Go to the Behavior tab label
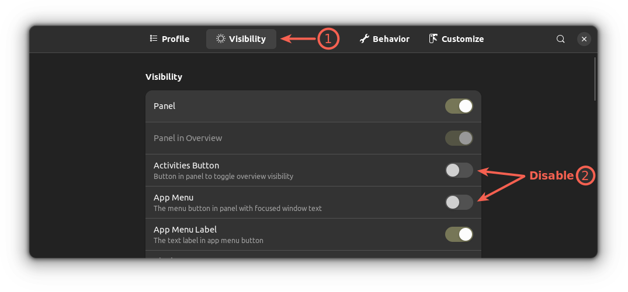 (x=391, y=39)
